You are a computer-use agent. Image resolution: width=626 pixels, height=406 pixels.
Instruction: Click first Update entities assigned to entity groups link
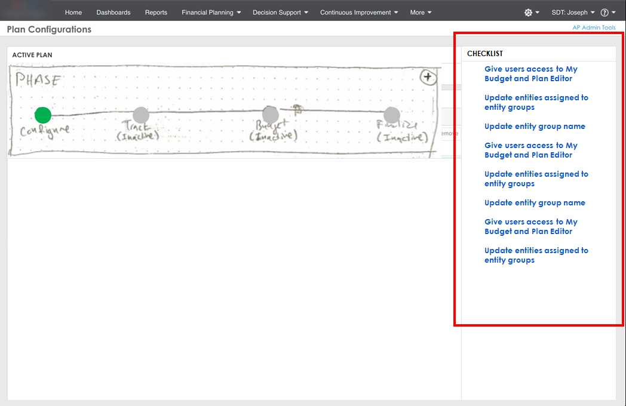coord(536,103)
